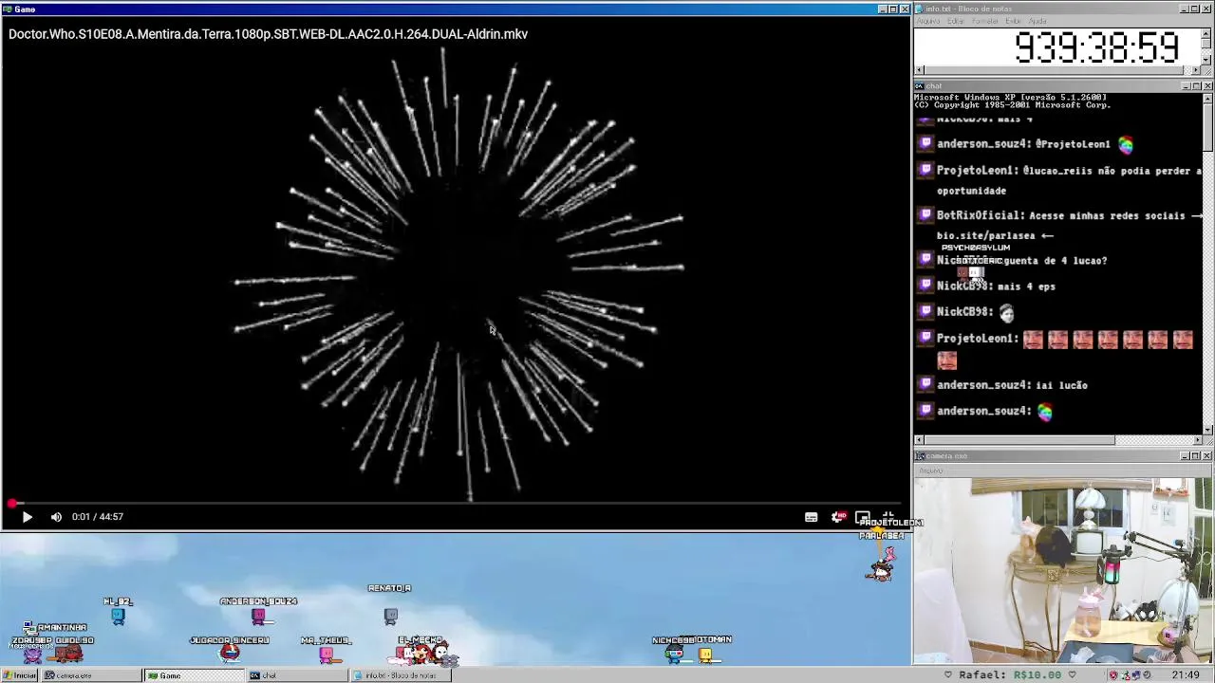Click Twitch badge beside BotRixOficial message
The width and height of the screenshot is (1215, 683).
pos(925,214)
